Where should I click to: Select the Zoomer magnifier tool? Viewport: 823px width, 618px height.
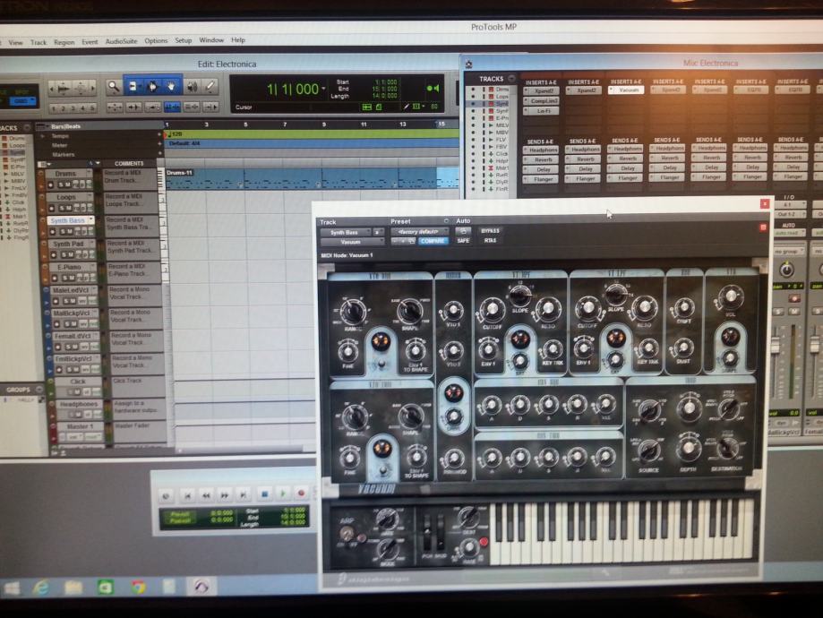point(114,87)
